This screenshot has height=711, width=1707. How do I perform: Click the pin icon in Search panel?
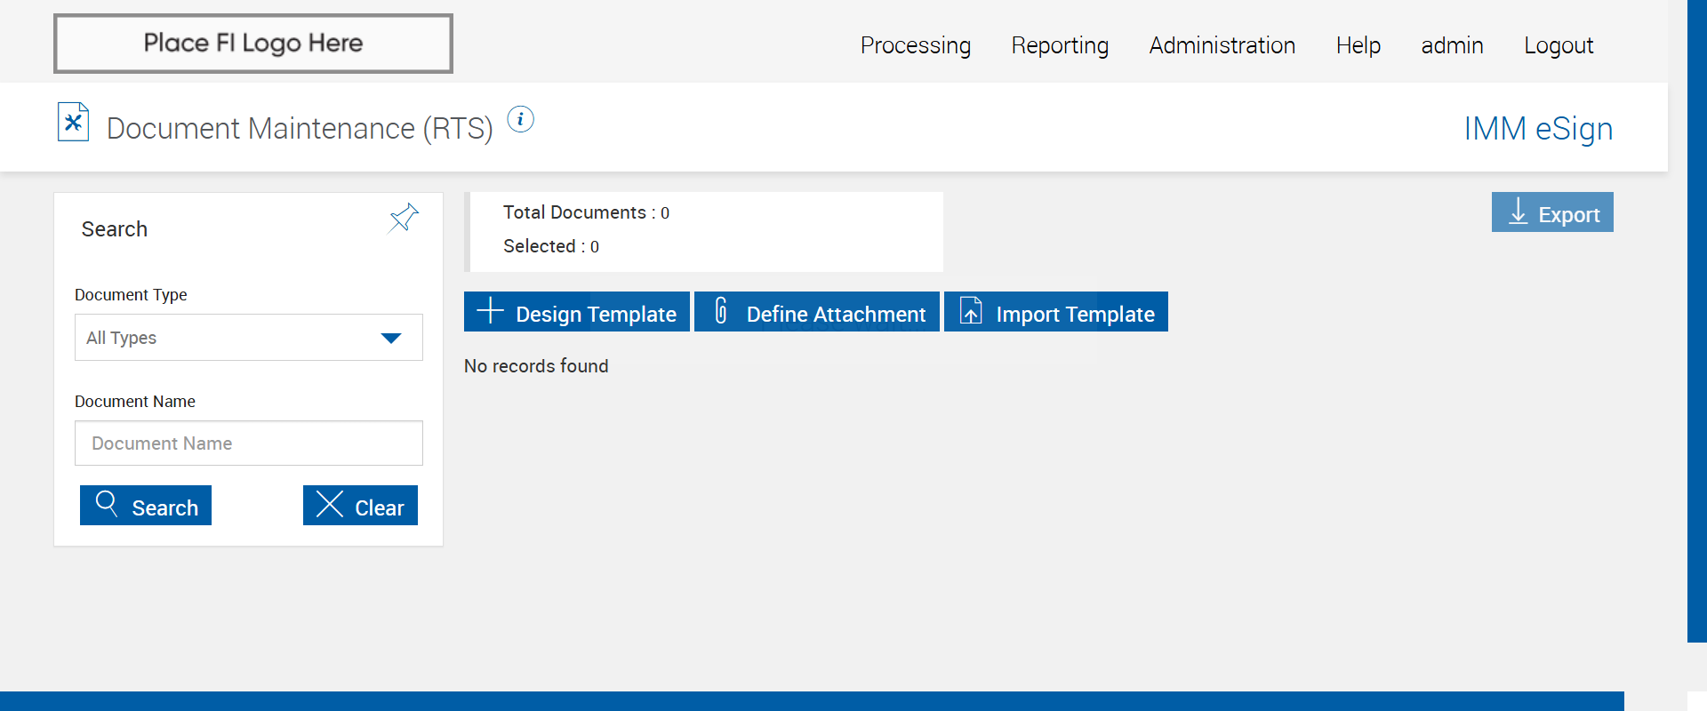(404, 217)
